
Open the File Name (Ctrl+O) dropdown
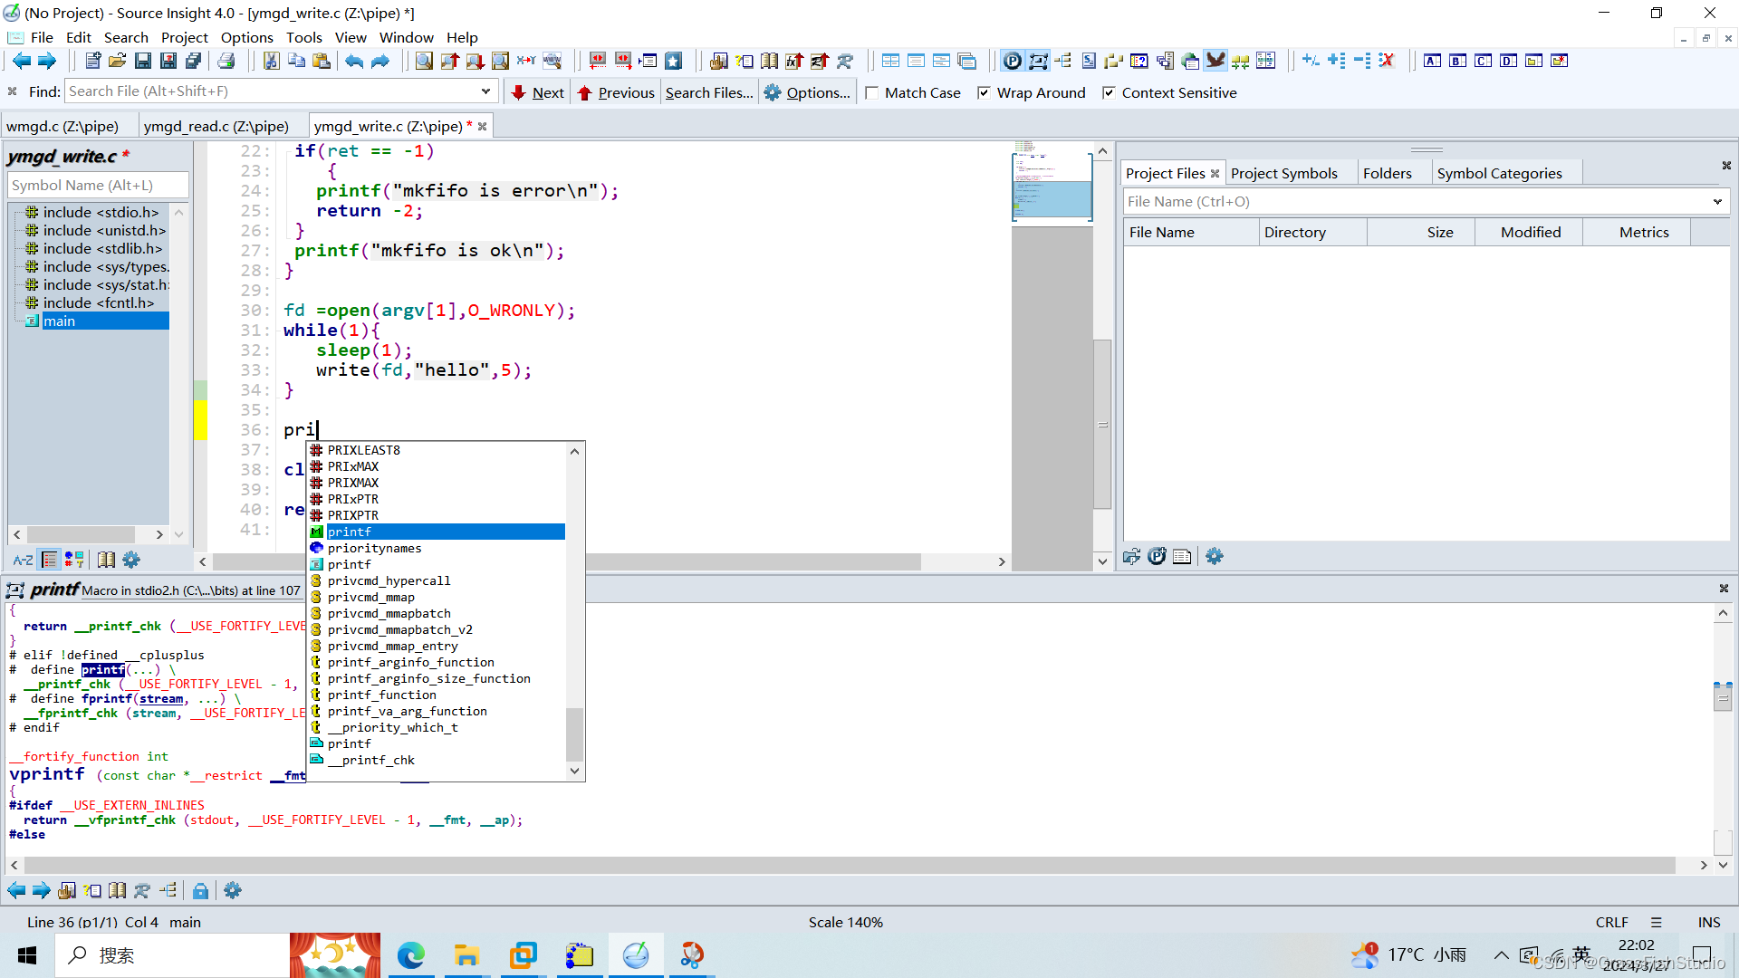coord(1717,201)
